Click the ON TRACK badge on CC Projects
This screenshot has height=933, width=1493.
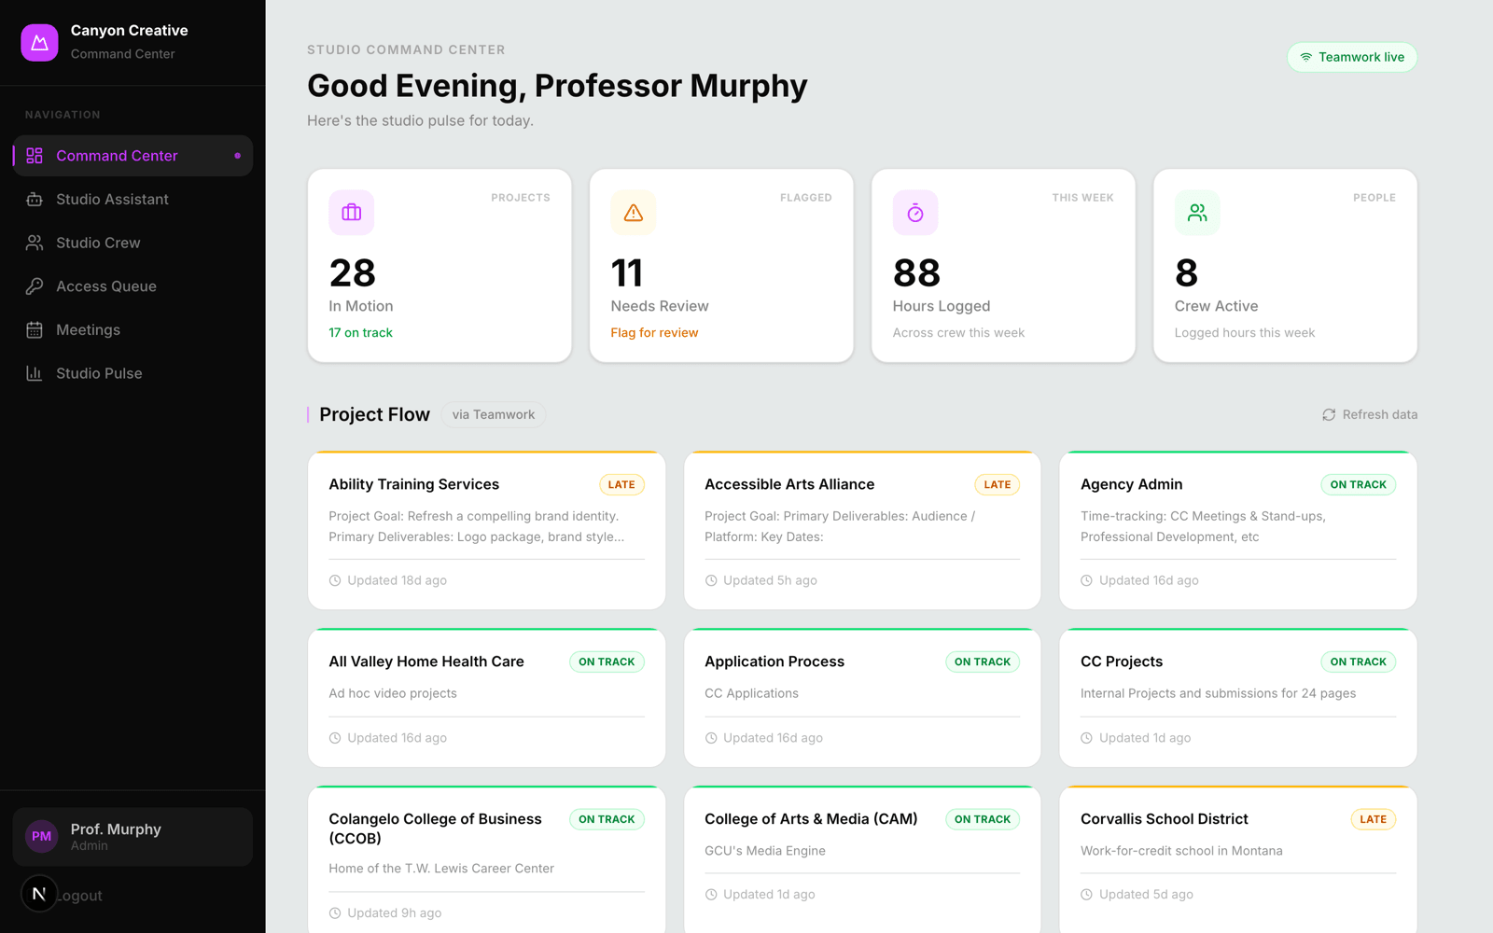pyautogui.click(x=1358, y=661)
